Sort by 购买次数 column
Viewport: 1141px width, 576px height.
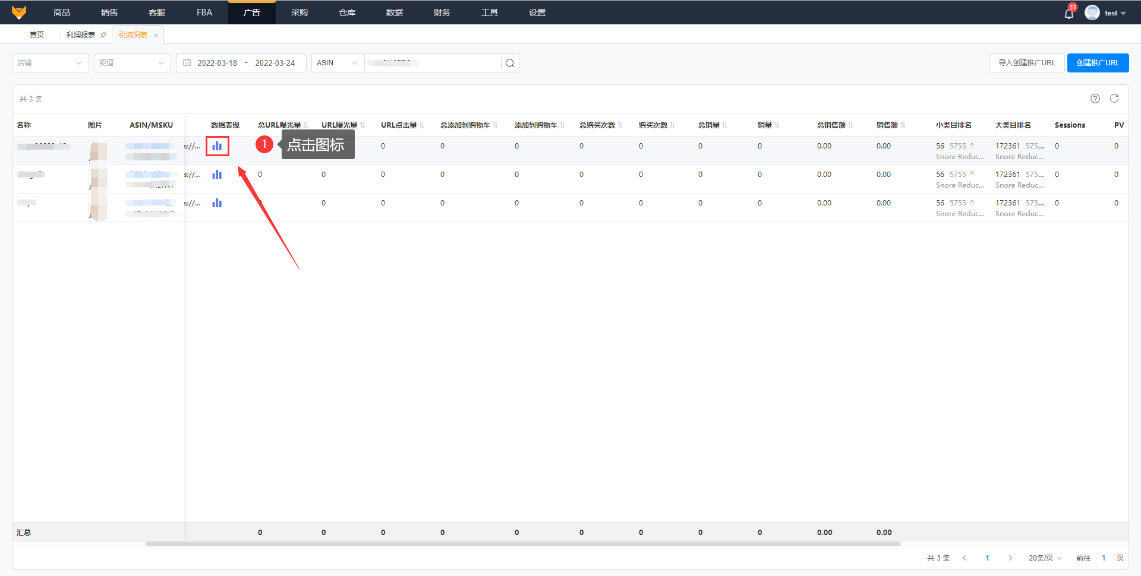pos(672,125)
